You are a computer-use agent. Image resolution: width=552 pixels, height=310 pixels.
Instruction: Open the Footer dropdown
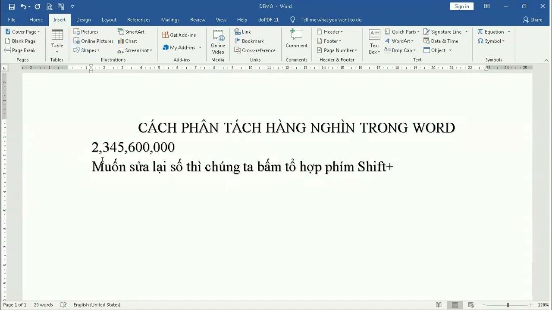(329, 41)
